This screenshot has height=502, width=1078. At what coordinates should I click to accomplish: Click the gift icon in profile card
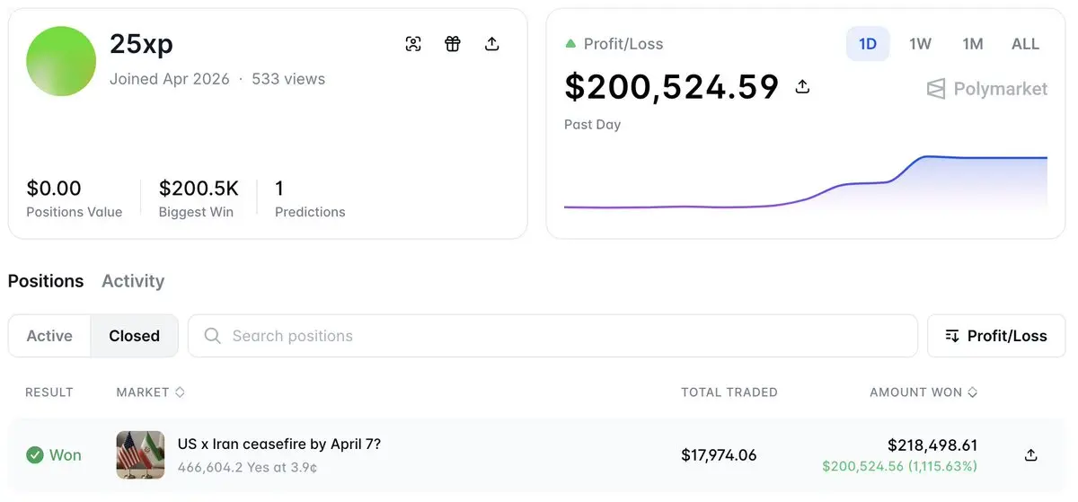pyautogui.click(x=453, y=44)
